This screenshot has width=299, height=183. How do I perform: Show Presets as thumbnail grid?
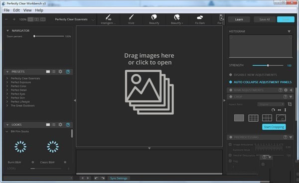[48, 72]
